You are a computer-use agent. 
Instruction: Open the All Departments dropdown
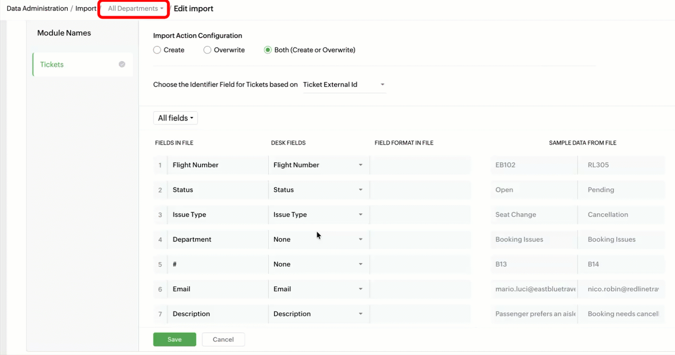click(x=135, y=9)
